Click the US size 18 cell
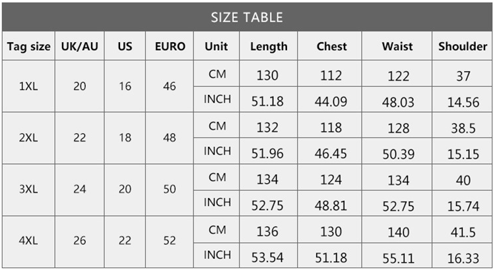Screen dimensions: 497x270 coord(125,138)
